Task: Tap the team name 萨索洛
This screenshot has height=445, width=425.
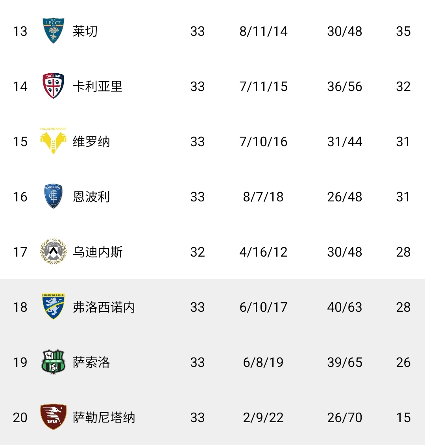Action: coord(91,362)
